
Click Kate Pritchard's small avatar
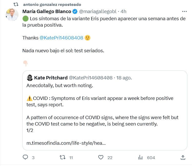(x=30, y=78)
